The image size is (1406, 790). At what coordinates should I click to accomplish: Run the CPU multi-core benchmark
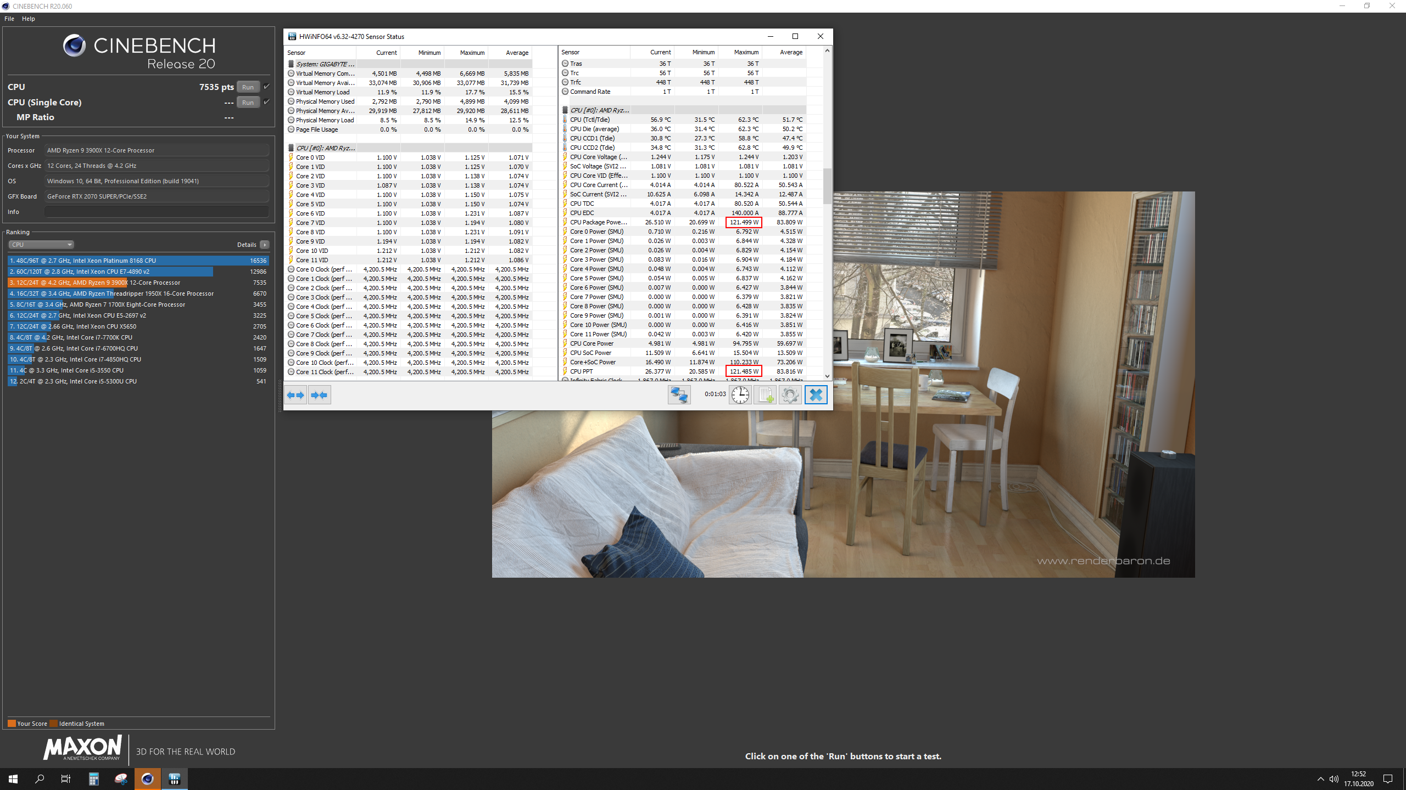[248, 87]
